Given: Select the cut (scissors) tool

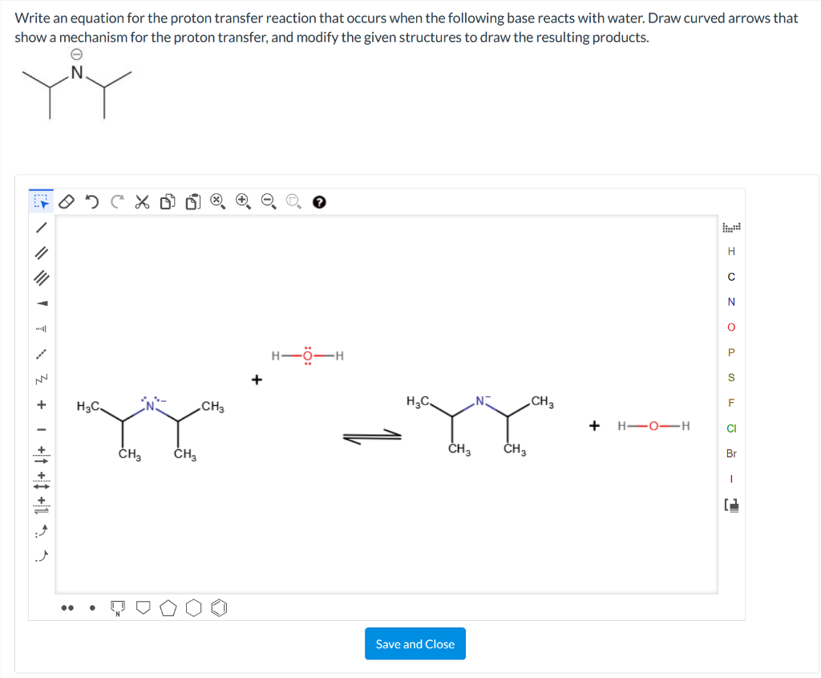Looking at the screenshot, I should (x=142, y=201).
